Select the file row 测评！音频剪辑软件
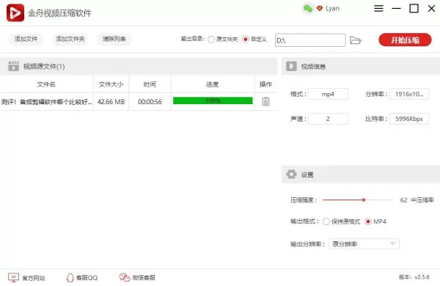This screenshot has height=286, width=440. point(139,102)
